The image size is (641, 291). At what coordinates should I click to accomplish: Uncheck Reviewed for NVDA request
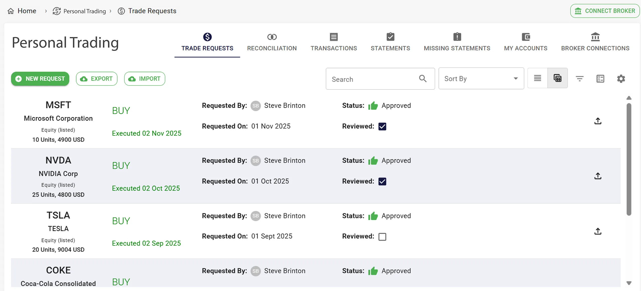pos(382,181)
